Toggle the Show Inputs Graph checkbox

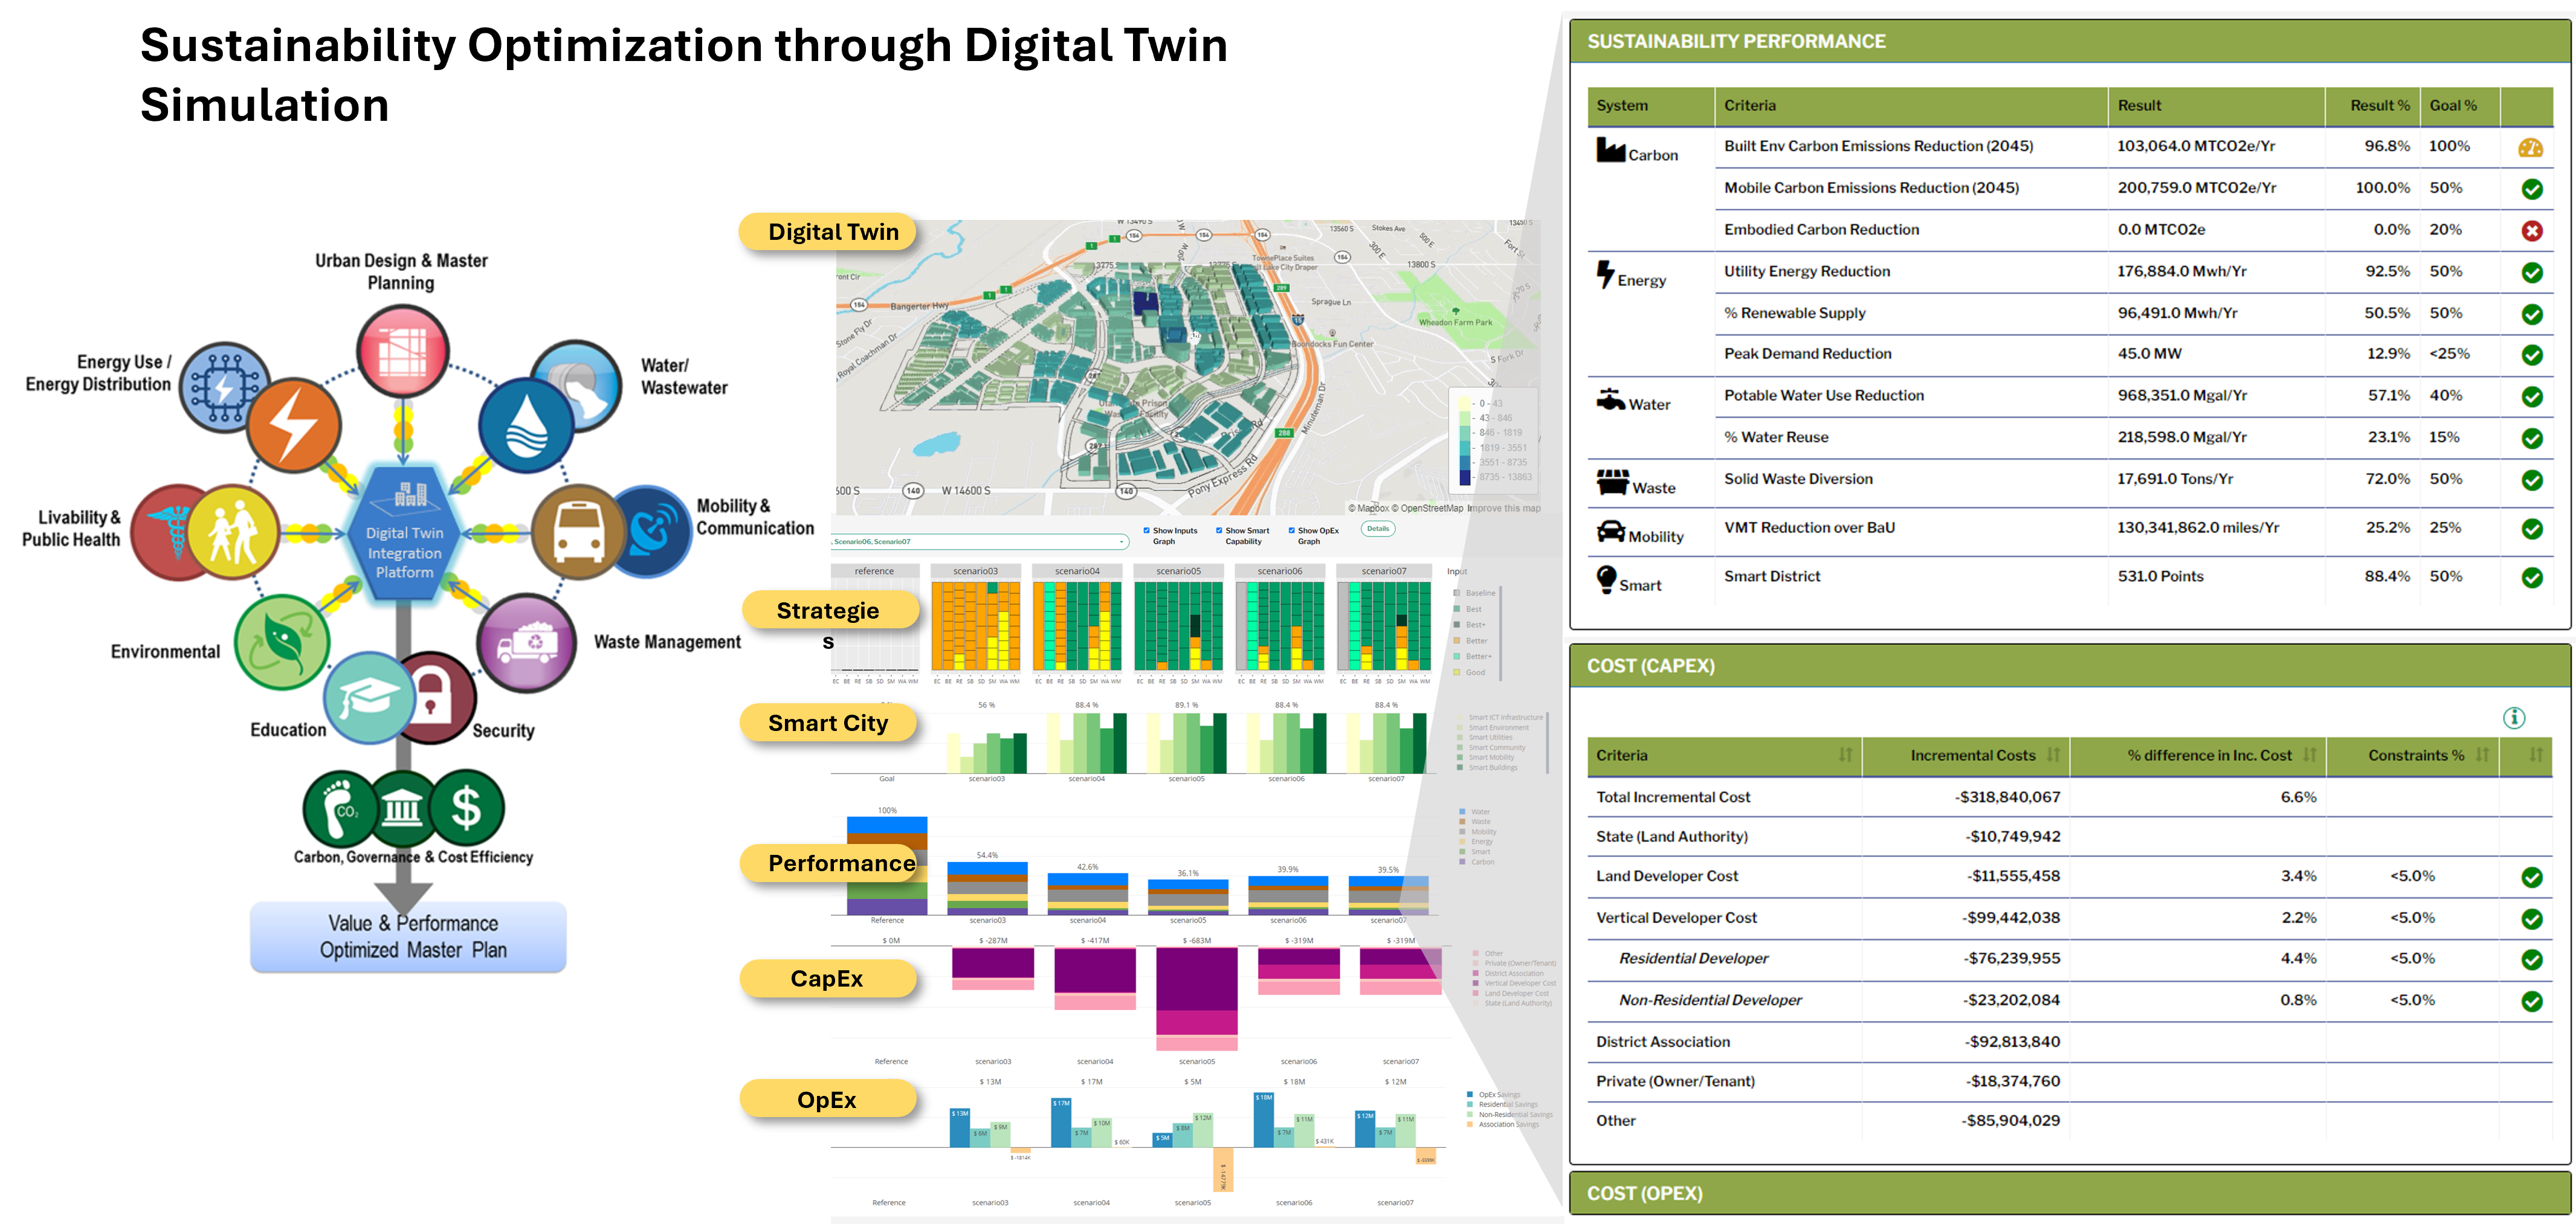(x=1146, y=531)
